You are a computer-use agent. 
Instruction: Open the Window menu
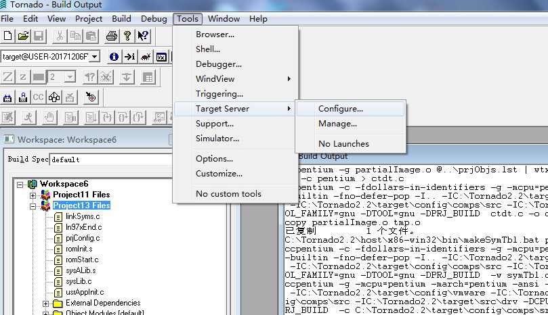[224, 18]
